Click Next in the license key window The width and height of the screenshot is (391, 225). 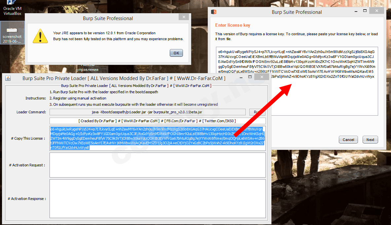[x=370, y=140]
